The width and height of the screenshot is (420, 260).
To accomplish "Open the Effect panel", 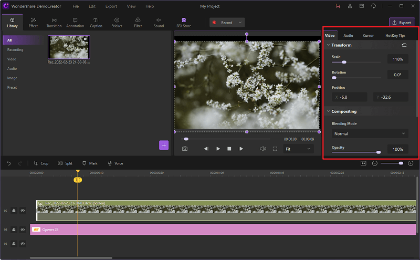I will click(x=33, y=23).
